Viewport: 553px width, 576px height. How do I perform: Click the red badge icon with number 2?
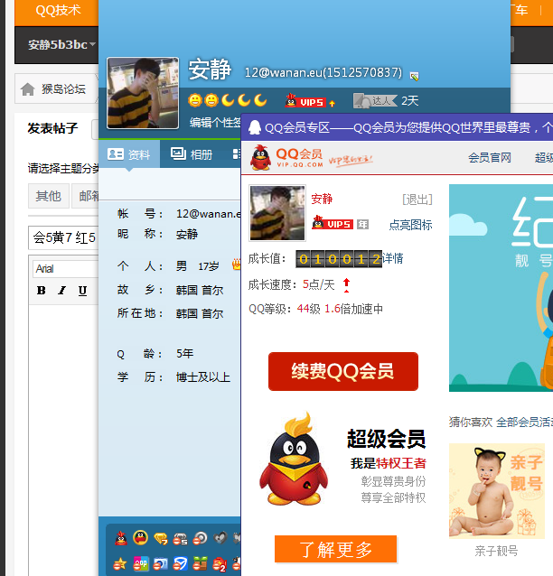coord(220,564)
